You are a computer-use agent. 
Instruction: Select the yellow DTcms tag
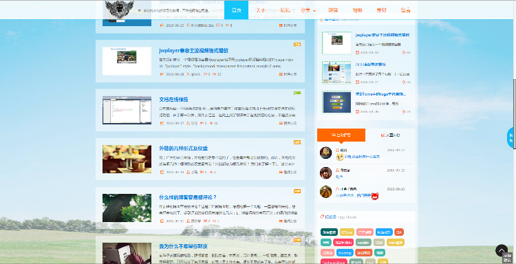(347, 232)
